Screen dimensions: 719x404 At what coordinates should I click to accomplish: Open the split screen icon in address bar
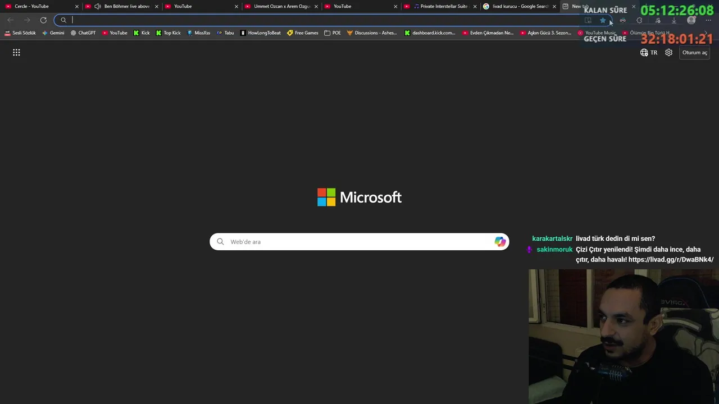tap(588, 20)
